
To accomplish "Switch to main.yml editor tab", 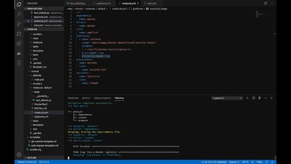I will (151, 3).
